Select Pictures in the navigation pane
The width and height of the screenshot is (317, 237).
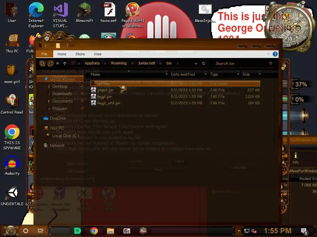tap(59, 109)
